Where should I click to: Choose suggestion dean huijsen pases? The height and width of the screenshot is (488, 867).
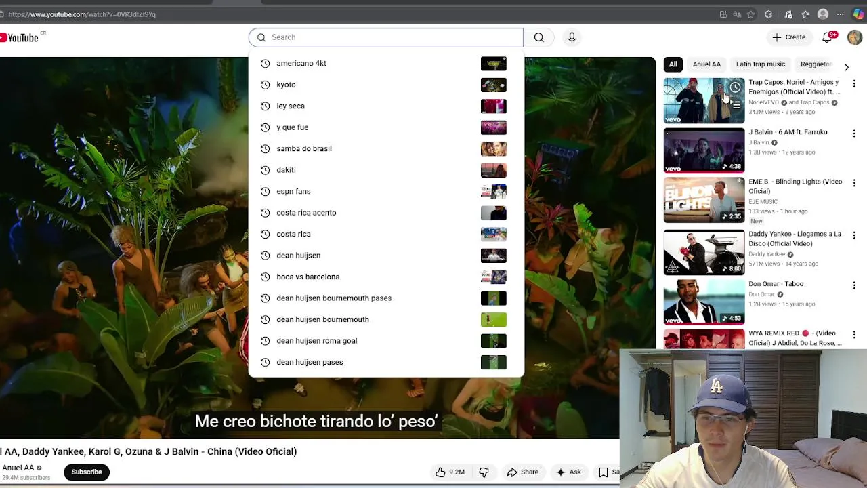coord(386,362)
